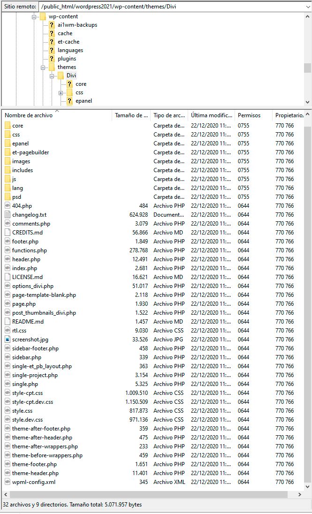Collapse the themes tree node
This screenshot has height=514, width=312.
pyautogui.click(x=43, y=68)
